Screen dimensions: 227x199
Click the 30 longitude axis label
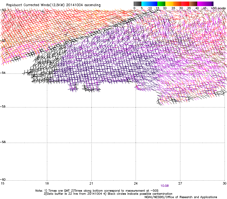tap(225, 183)
